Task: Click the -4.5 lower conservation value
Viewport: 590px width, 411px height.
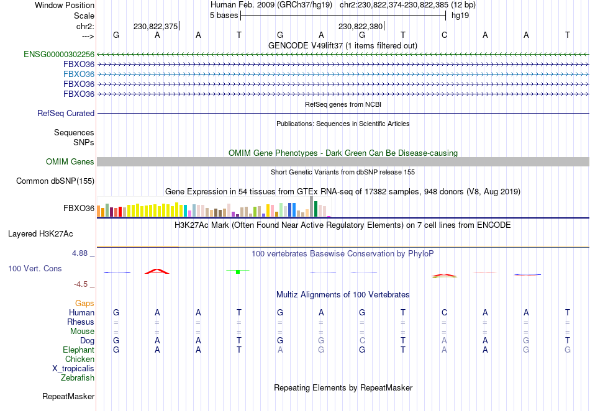Action: tap(81, 284)
